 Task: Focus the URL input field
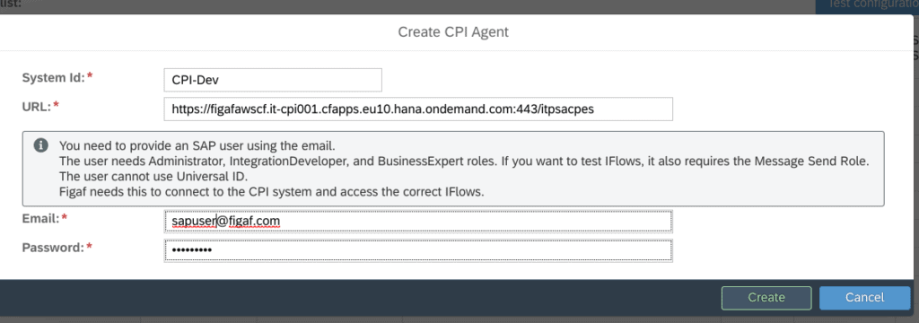click(x=418, y=109)
